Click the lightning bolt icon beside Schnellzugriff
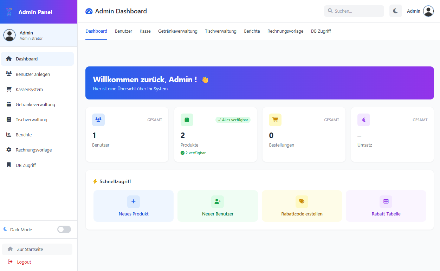 (95, 181)
